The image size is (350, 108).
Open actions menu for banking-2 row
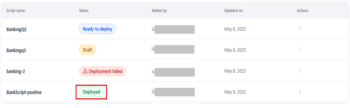coord(300,70)
